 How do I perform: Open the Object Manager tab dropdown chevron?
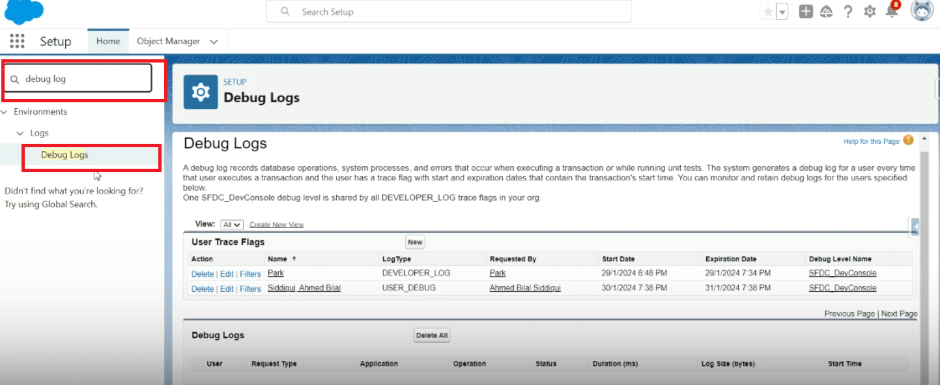pyautogui.click(x=214, y=42)
